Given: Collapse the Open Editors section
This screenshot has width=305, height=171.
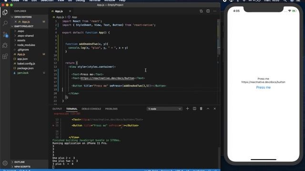Looking at the screenshot, I should (x=29, y=17).
